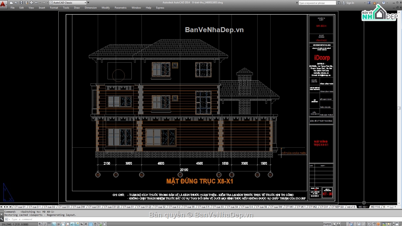Open Customize Quick Access Toolbar arrow
Image resolution: width=402 pixels, height=226 pixels.
[88, 3]
